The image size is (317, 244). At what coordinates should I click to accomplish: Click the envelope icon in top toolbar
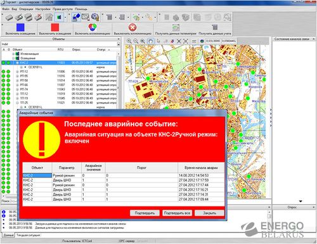86,17
